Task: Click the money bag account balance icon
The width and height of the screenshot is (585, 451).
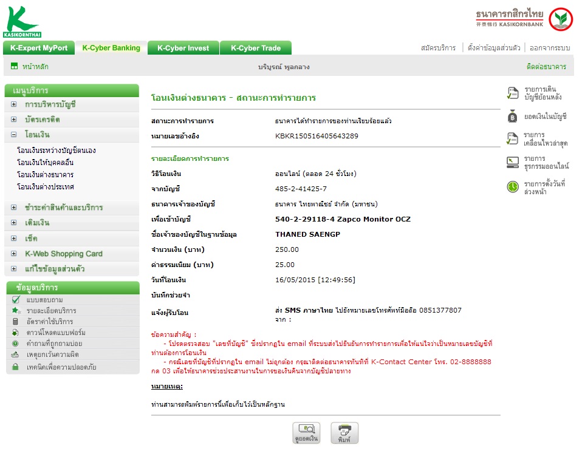Action: 513,117
